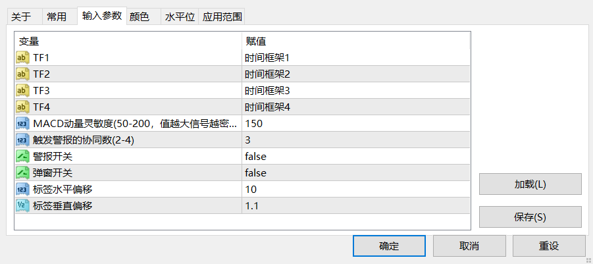This screenshot has height=264, width=593.
Task: Edit the MACD sensitivity value 150
Action: tap(356, 124)
